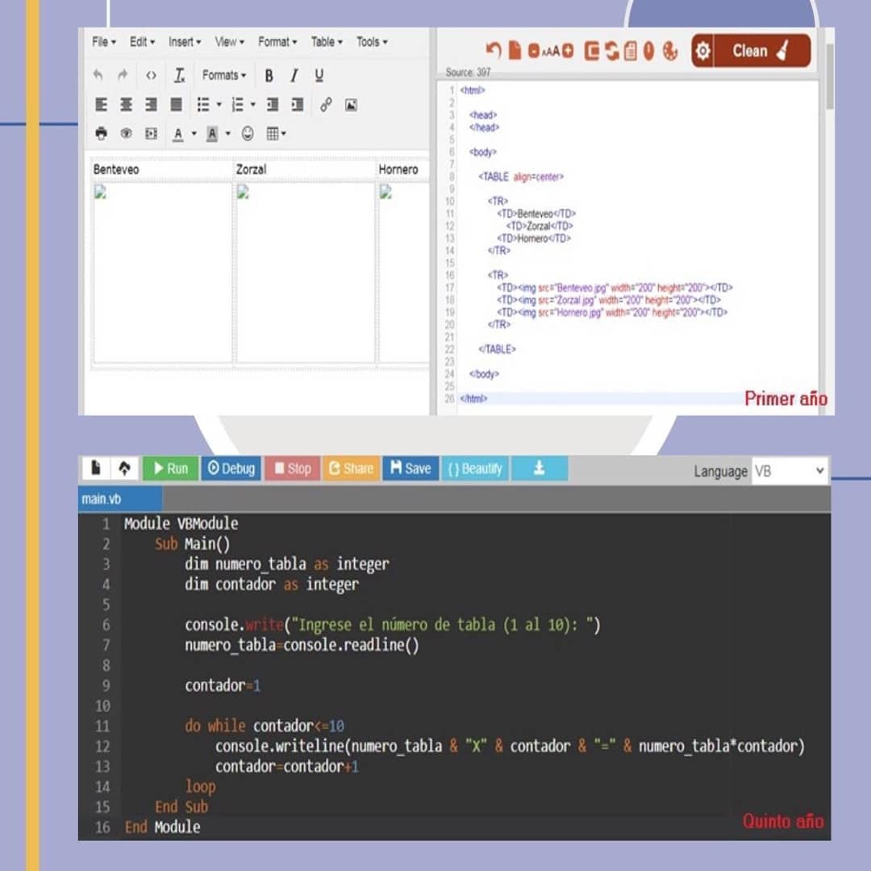The height and width of the screenshot is (871, 871).
Task: Toggle underline formatting
Action: click(x=319, y=76)
